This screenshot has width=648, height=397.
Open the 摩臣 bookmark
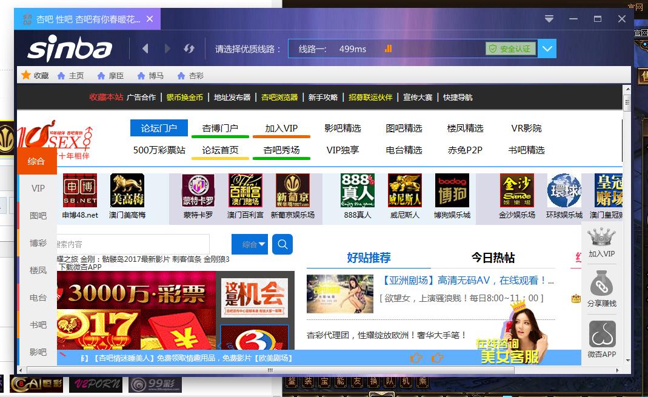point(110,76)
